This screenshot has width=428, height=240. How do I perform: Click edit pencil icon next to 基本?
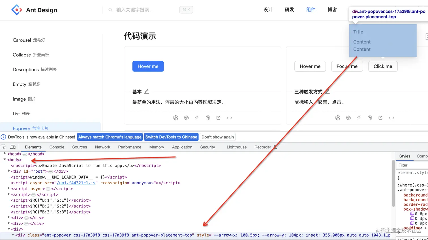click(x=146, y=91)
